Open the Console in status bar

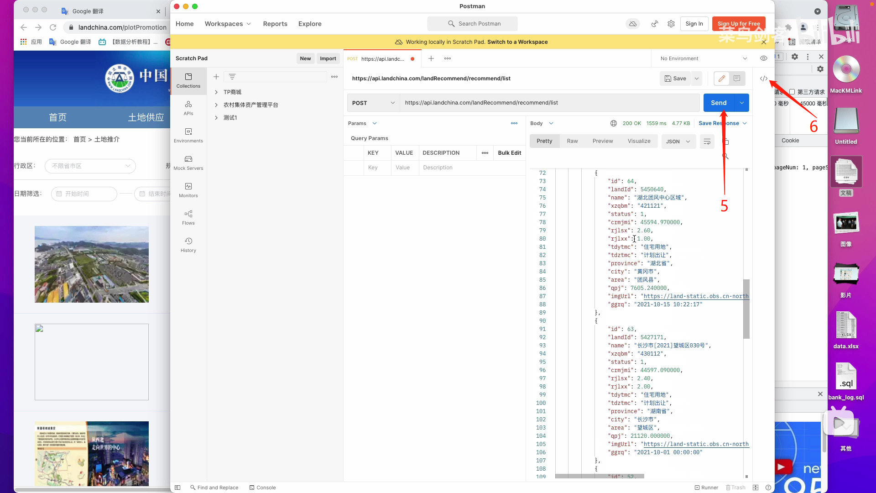click(x=262, y=488)
